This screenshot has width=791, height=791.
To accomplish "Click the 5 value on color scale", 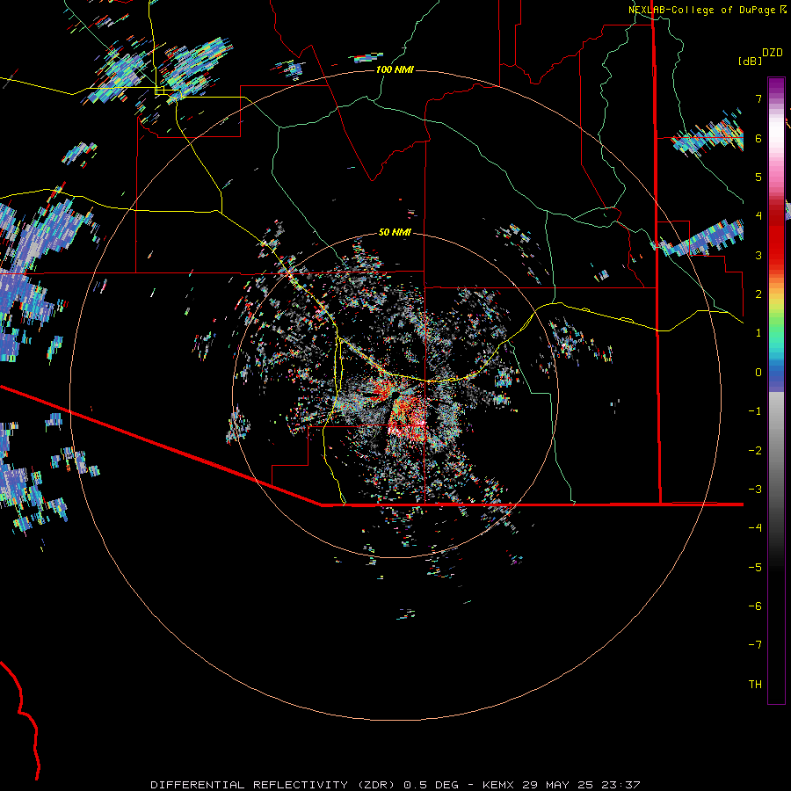I will click(758, 177).
